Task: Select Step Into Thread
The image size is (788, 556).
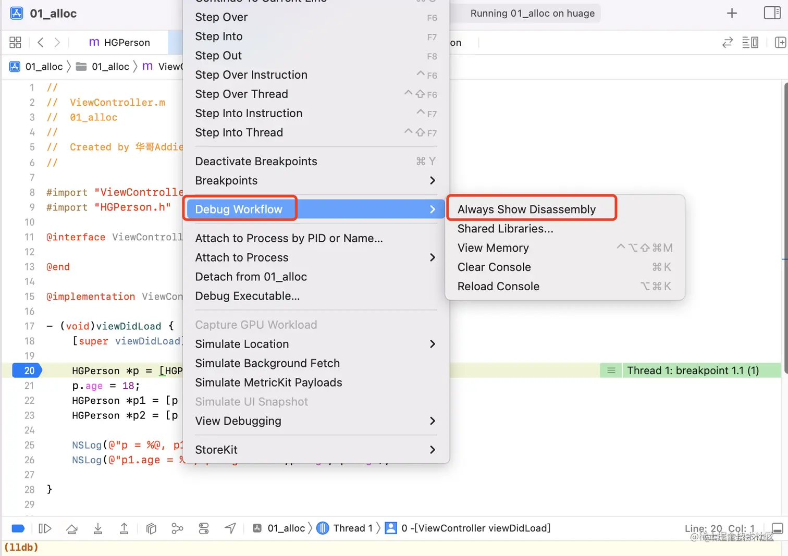Action: pos(316,133)
